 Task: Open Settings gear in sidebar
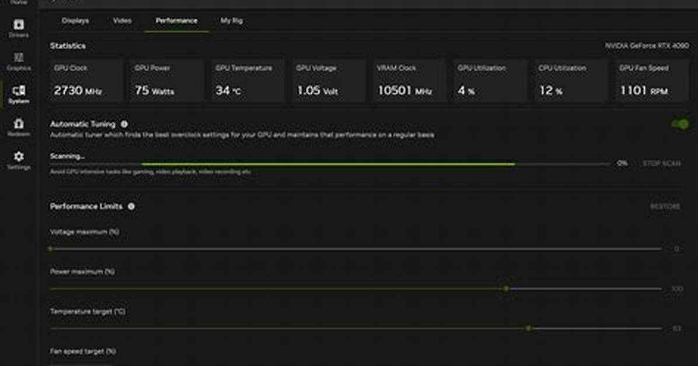(19, 160)
